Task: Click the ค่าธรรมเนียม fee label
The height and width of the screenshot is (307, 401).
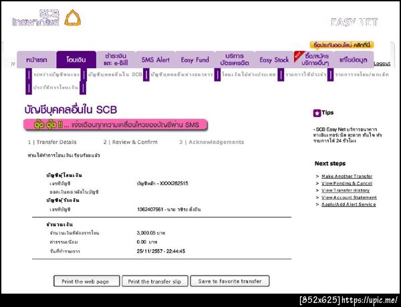Action: [x=64, y=242]
